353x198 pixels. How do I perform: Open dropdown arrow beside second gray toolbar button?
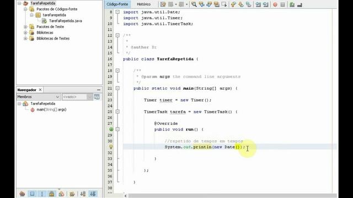tap(186, 4)
